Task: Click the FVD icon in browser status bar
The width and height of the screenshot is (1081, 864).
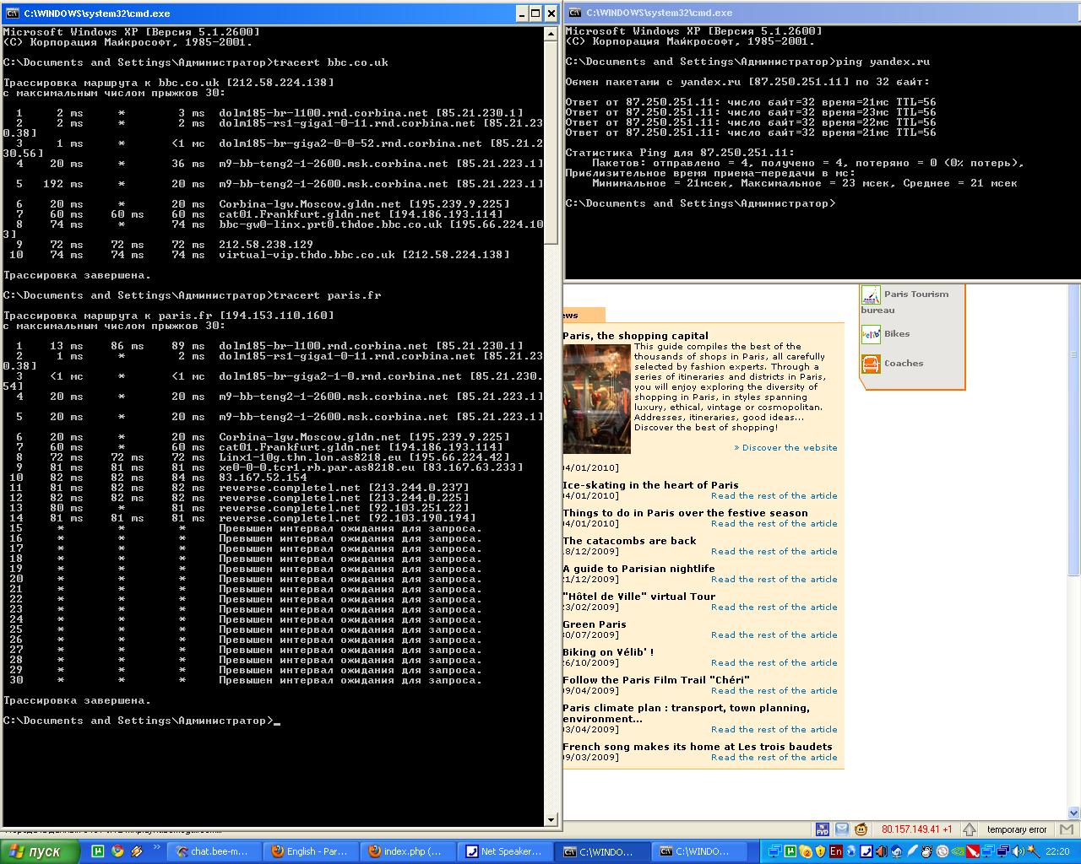Action: pos(823,829)
